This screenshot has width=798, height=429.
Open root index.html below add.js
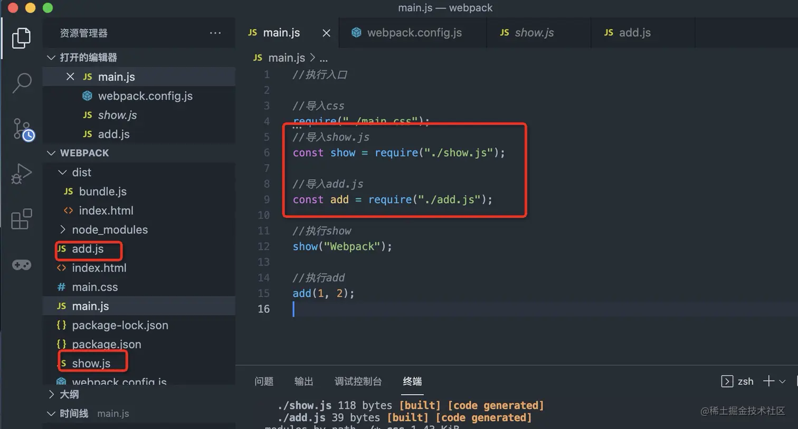pos(139,268)
